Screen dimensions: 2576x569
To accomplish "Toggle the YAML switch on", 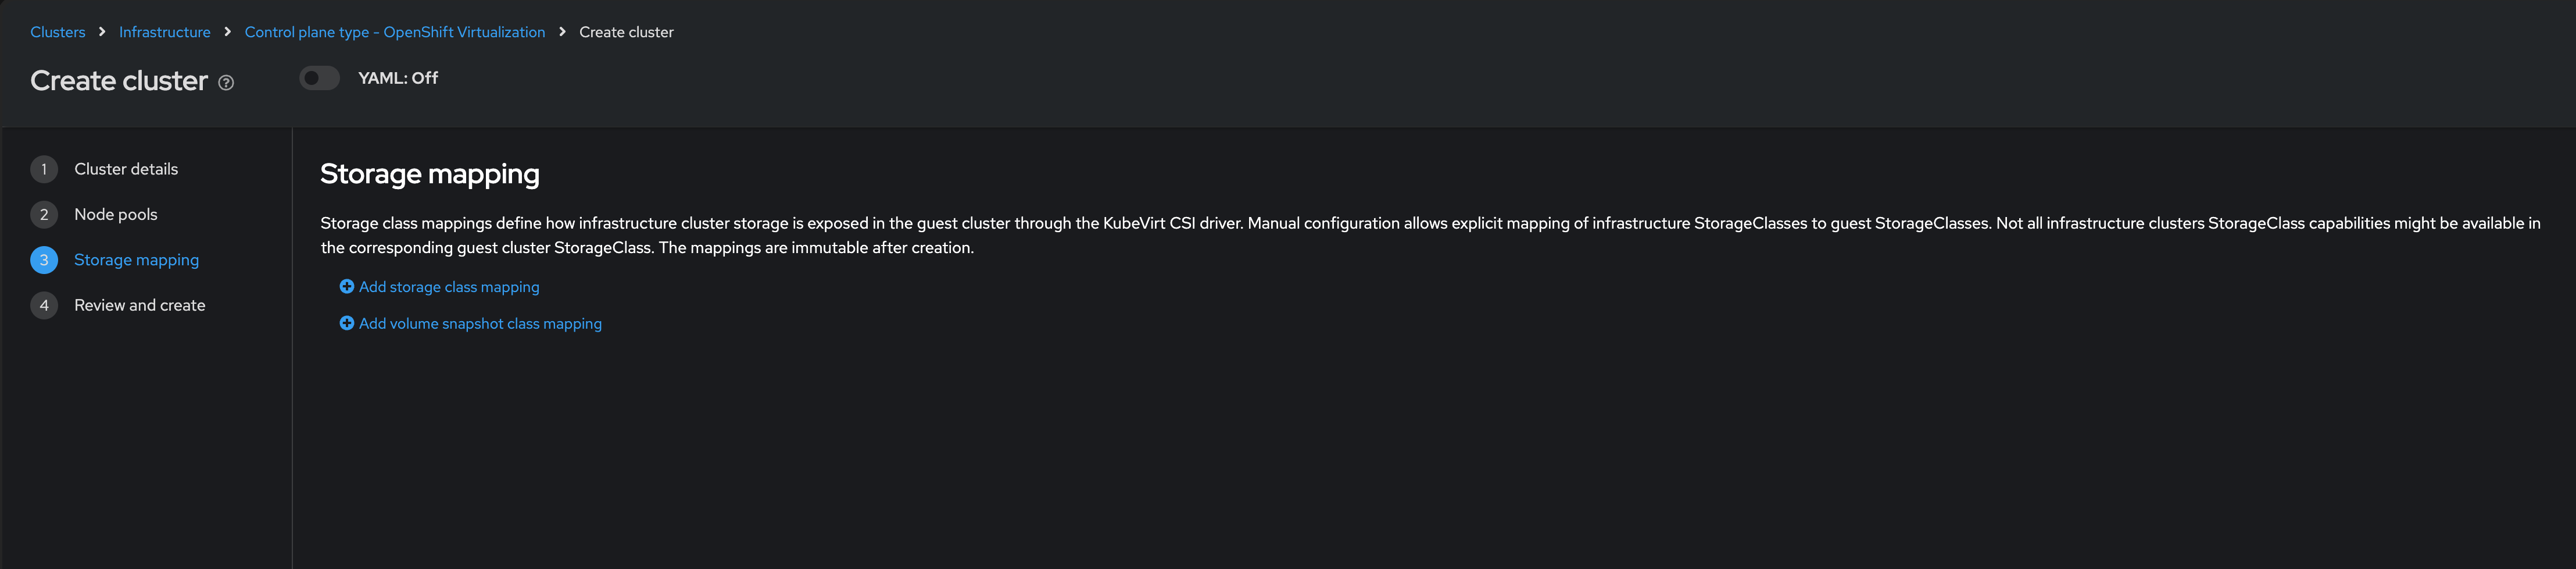I will tap(319, 78).
